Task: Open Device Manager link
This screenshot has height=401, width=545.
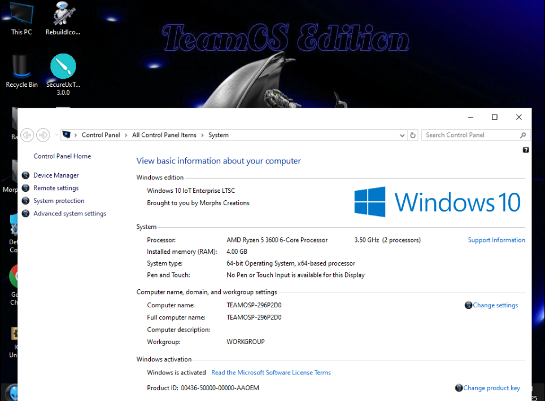Action: click(56, 175)
